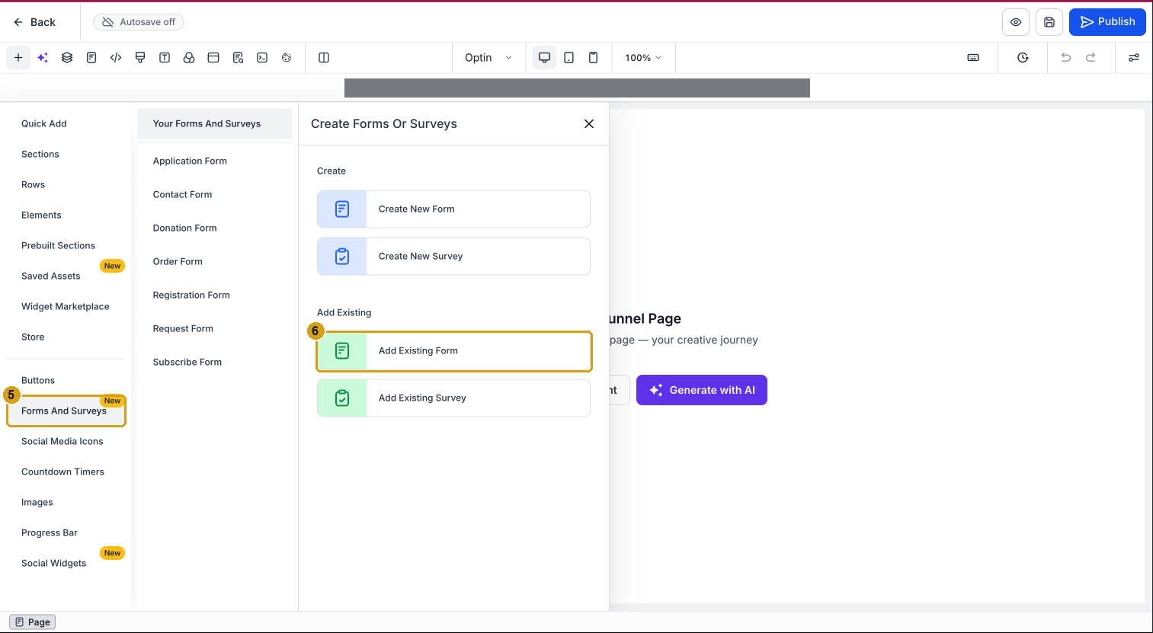Click the overlapping circles color icon
The image size is (1153, 633).
pos(189,58)
